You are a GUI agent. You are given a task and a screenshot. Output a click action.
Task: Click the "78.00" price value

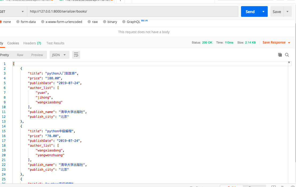52,136
